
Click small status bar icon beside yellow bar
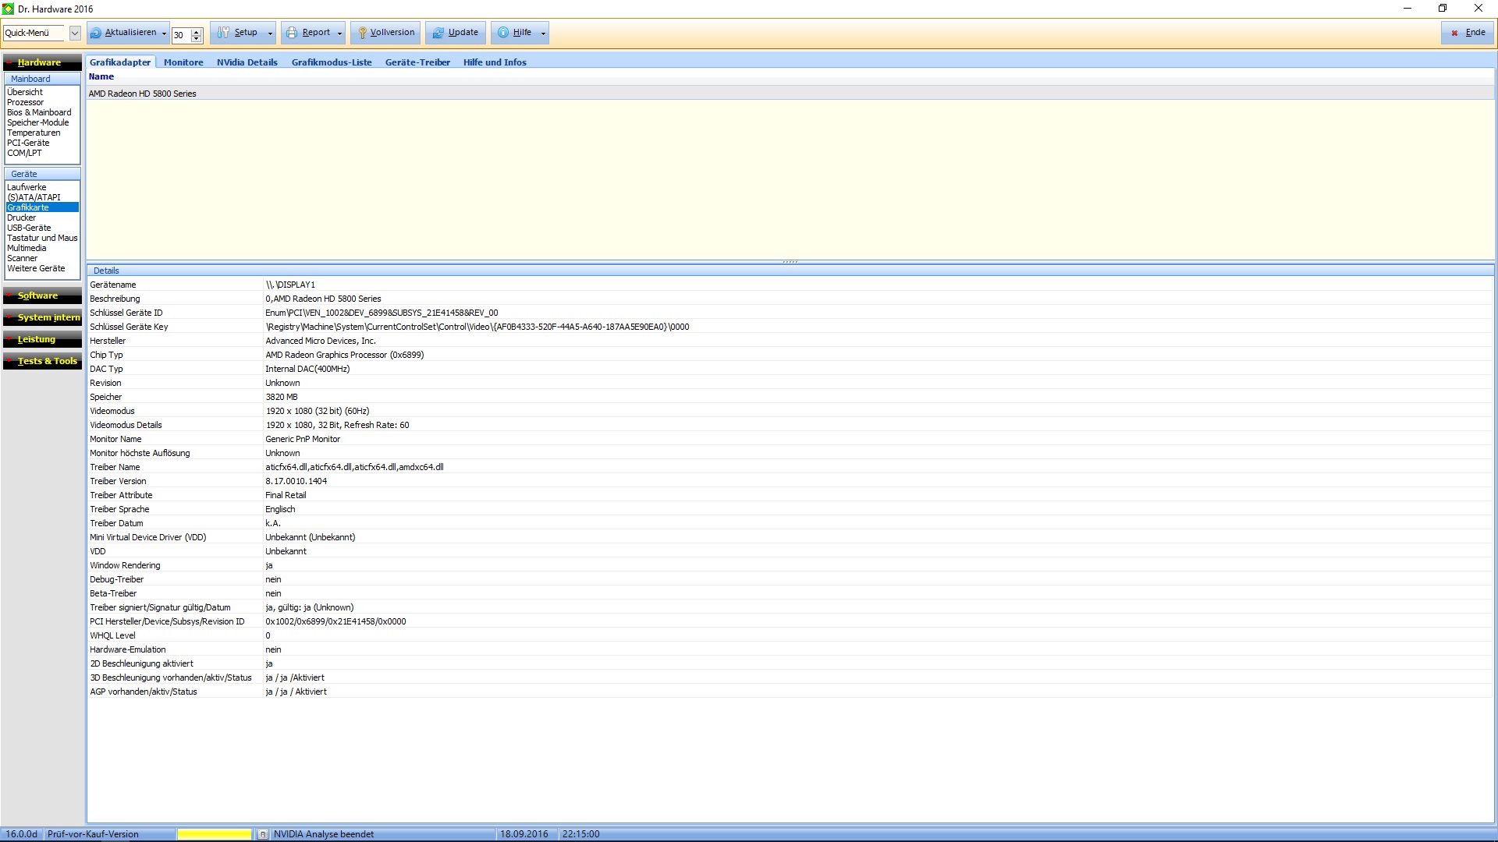(263, 834)
